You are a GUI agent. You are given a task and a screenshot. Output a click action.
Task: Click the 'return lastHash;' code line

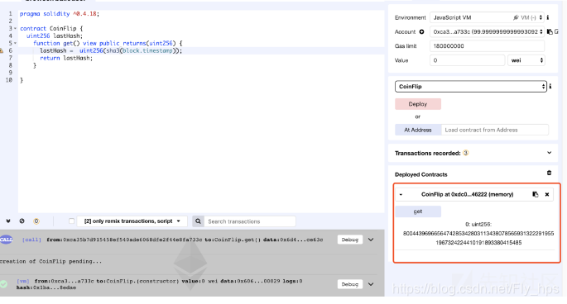(66, 58)
